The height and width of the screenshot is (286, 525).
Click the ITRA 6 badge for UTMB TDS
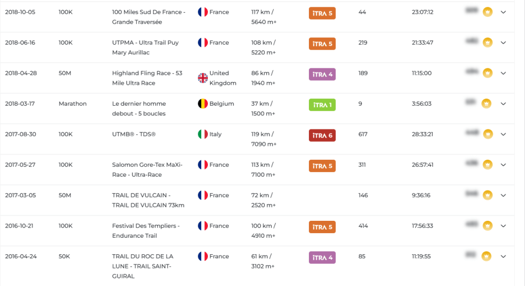coord(322,136)
